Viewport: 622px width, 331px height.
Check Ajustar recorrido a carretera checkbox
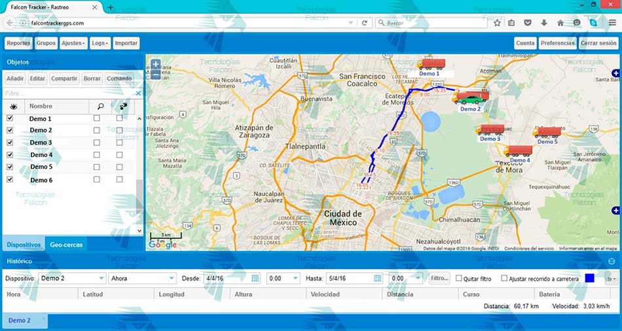pyautogui.click(x=504, y=278)
